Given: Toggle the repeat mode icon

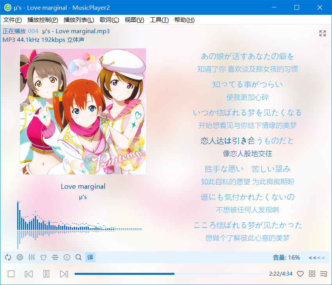Looking at the screenshot, I should pyautogui.click(x=8, y=257).
